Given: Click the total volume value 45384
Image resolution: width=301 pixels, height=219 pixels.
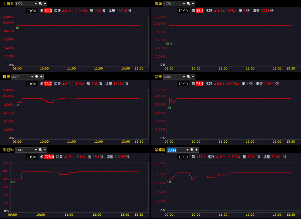Looking at the screenshot, I should (118, 84).
